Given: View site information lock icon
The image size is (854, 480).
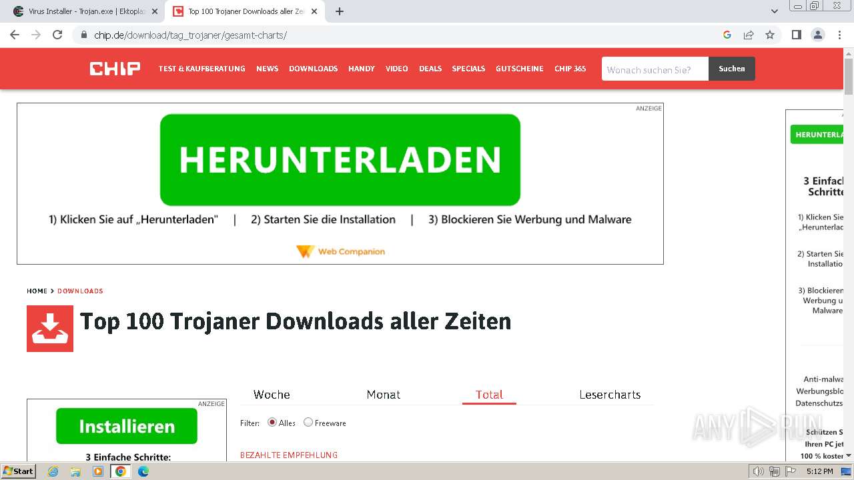Looking at the screenshot, I should pyautogui.click(x=83, y=35).
